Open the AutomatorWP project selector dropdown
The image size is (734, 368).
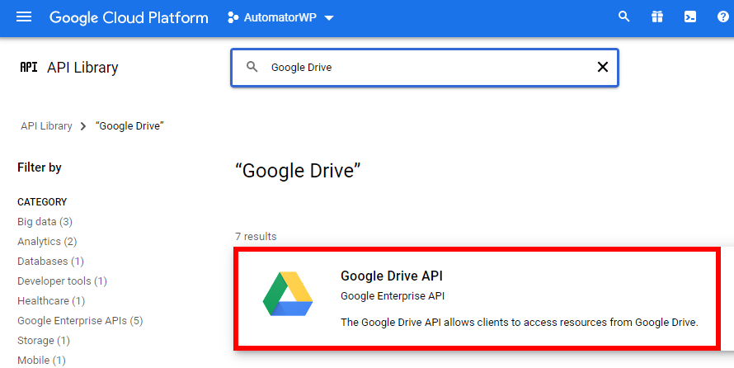click(280, 18)
